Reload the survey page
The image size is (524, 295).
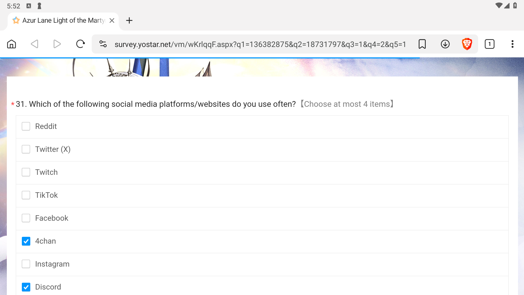(x=80, y=44)
